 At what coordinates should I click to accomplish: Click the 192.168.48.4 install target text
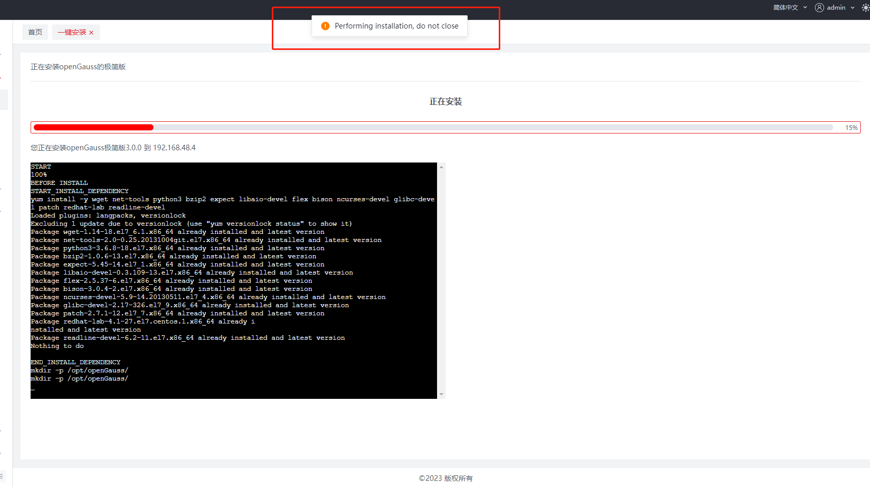[174, 148]
